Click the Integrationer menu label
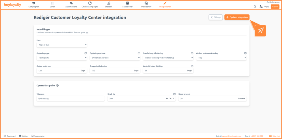Screen dimensions: 282x139 click(165, 7)
